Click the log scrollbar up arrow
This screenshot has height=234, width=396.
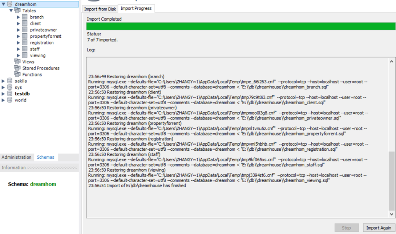click(x=391, y=61)
